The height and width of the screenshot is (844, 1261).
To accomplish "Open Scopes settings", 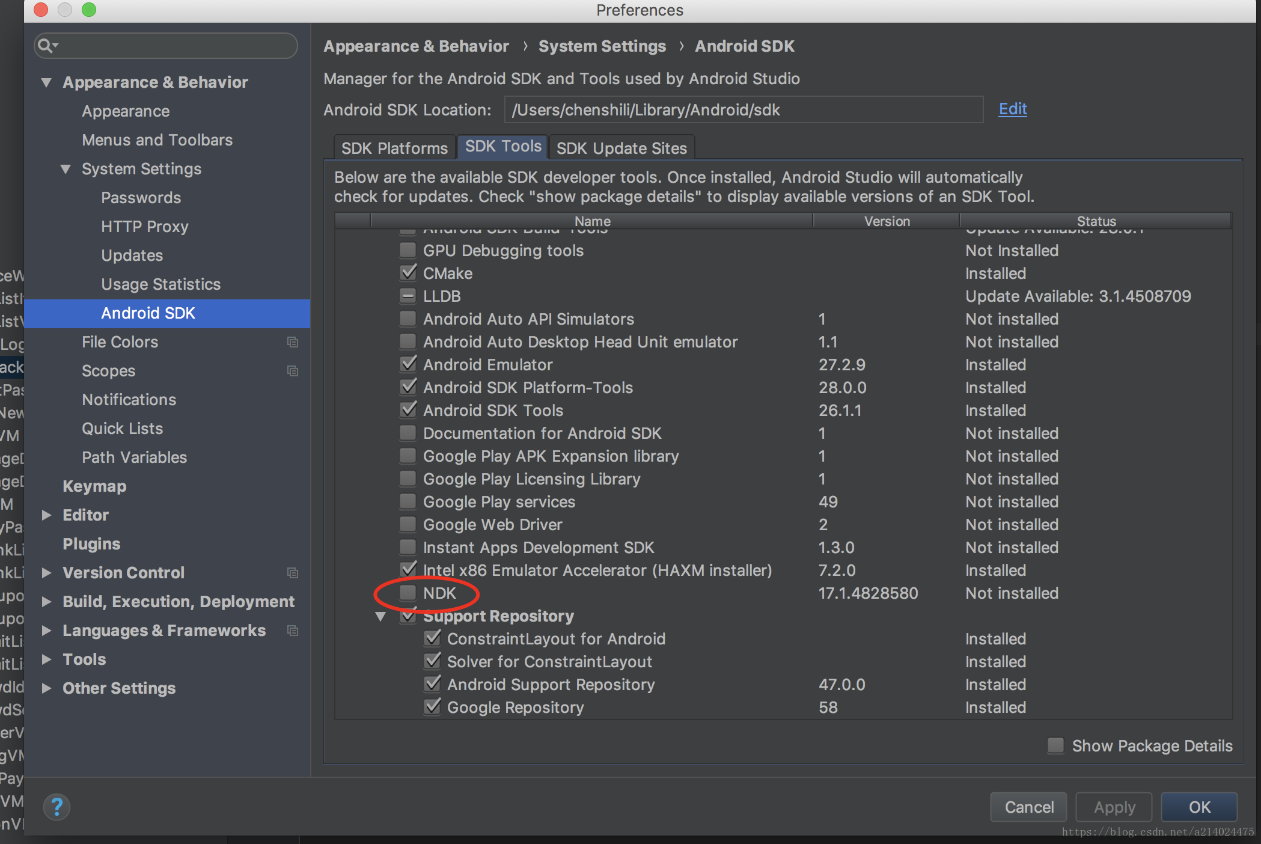I will point(108,371).
